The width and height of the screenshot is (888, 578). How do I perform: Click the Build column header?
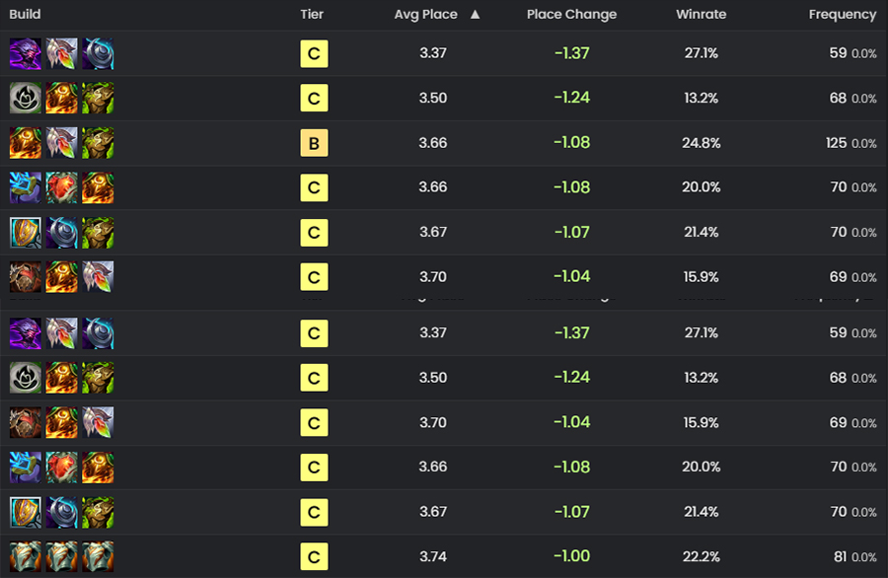coord(25,14)
